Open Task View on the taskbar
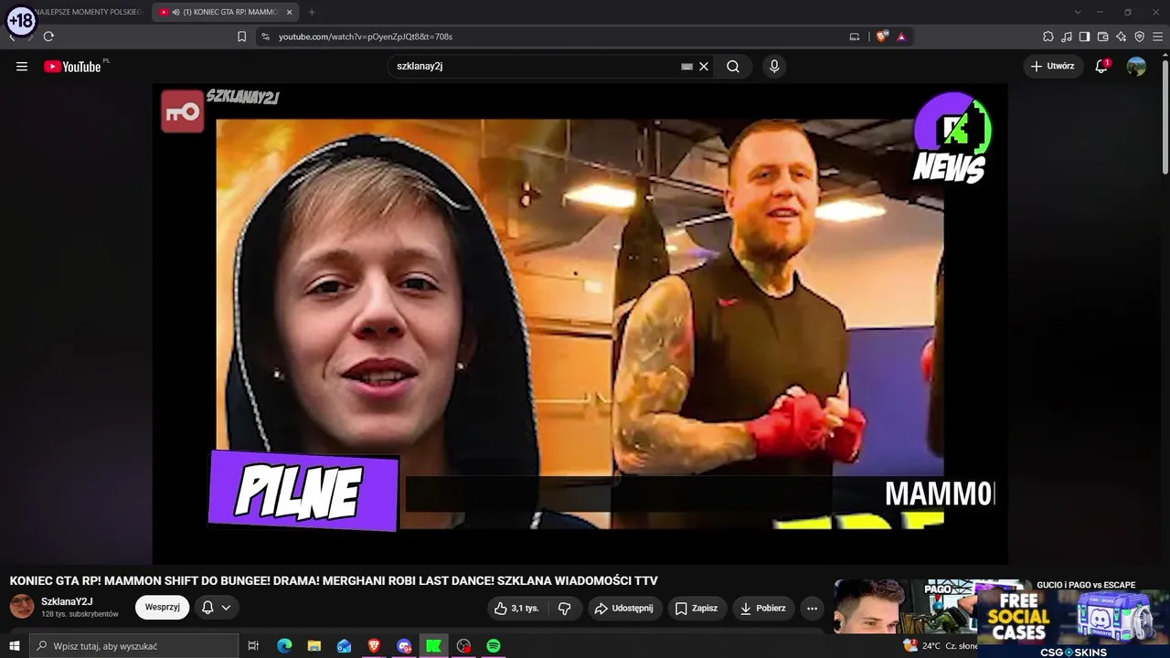The width and height of the screenshot is (1170, 658). pyautogui.click(x=253, y=646)
